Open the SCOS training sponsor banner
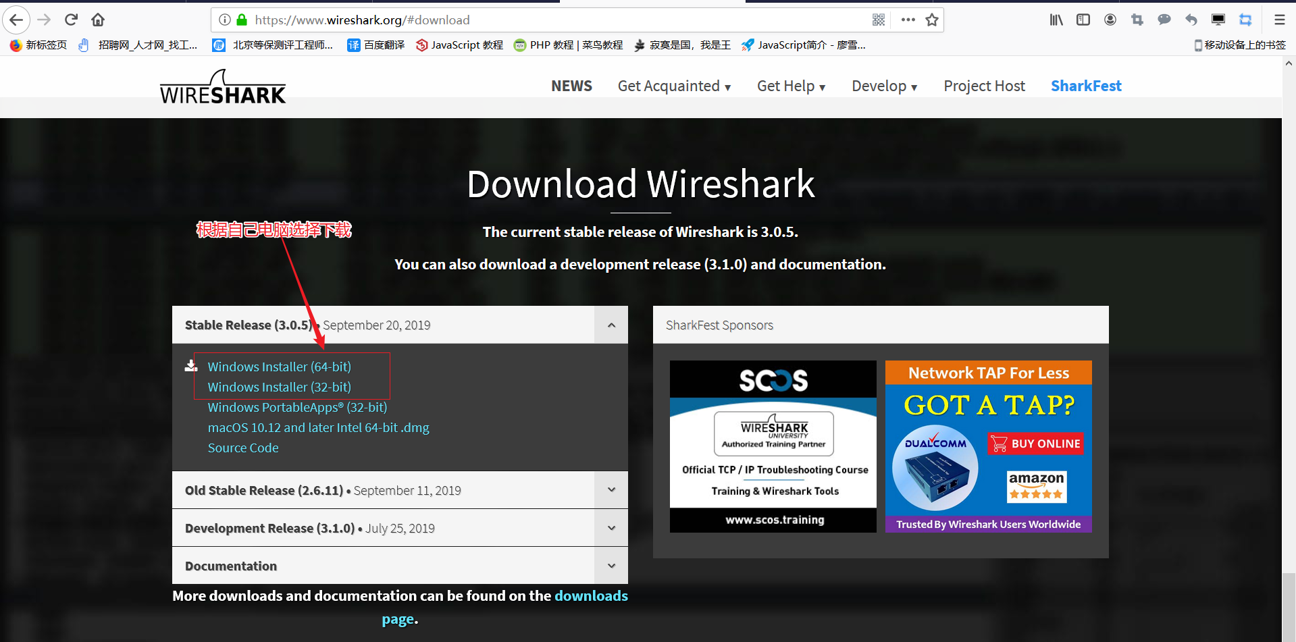1296x642 pixels. pyautogui.click(x=773, y=446)
